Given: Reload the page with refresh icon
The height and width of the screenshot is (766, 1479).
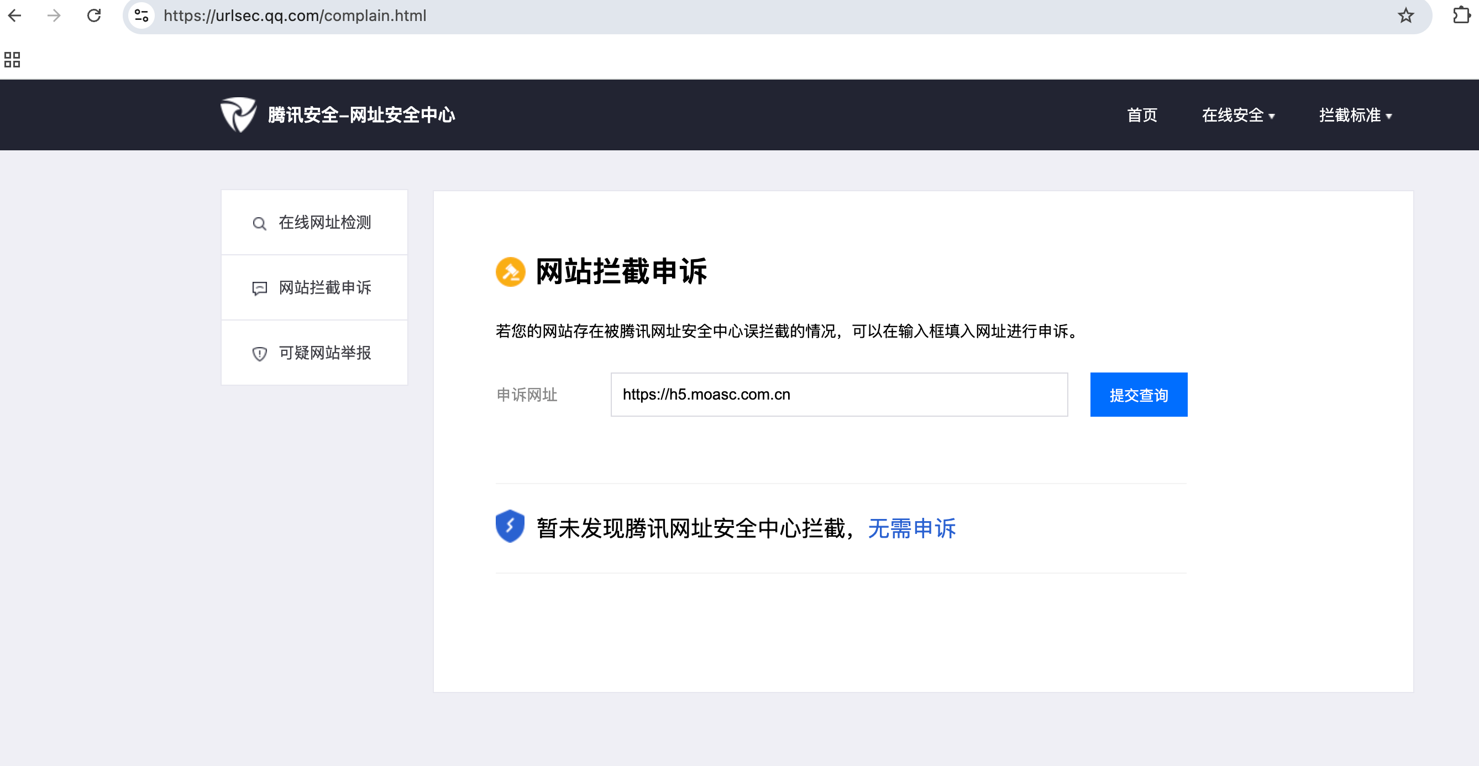Looking at the screenshot, I should 94,15.
